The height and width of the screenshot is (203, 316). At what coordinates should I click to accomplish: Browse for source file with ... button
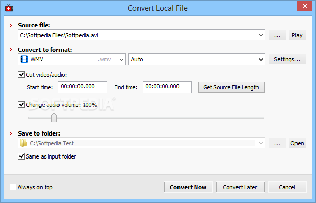(278, 35)
